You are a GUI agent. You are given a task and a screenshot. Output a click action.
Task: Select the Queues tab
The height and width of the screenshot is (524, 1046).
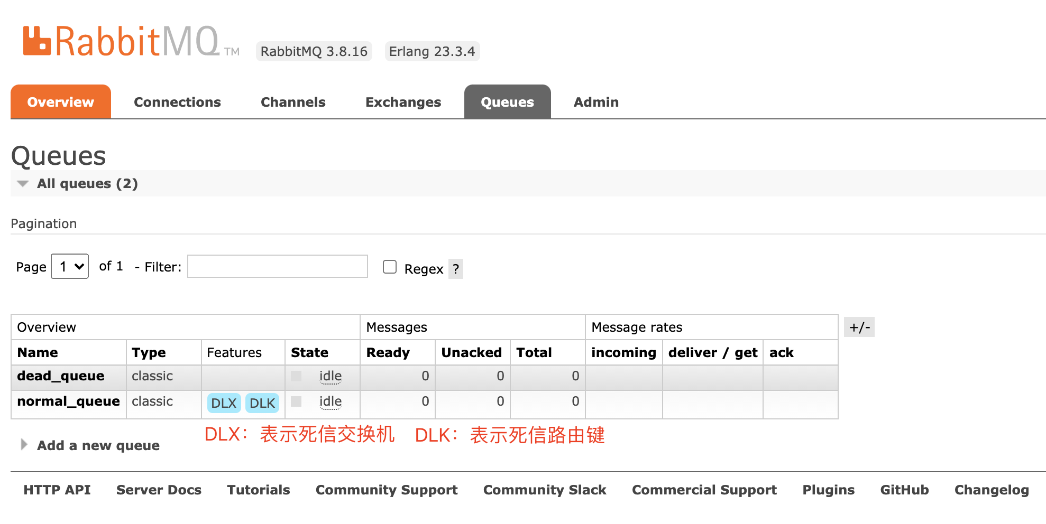click(x=507, y=102)
